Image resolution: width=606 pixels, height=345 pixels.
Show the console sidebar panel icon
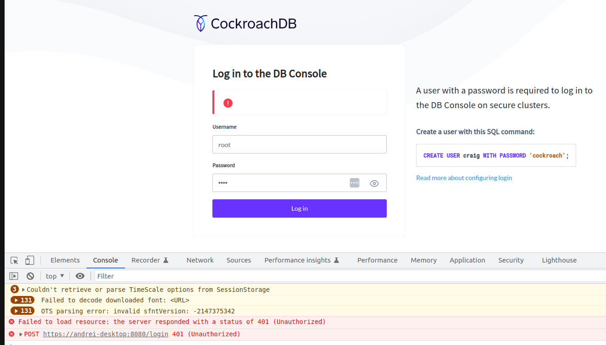click(14, 276)
